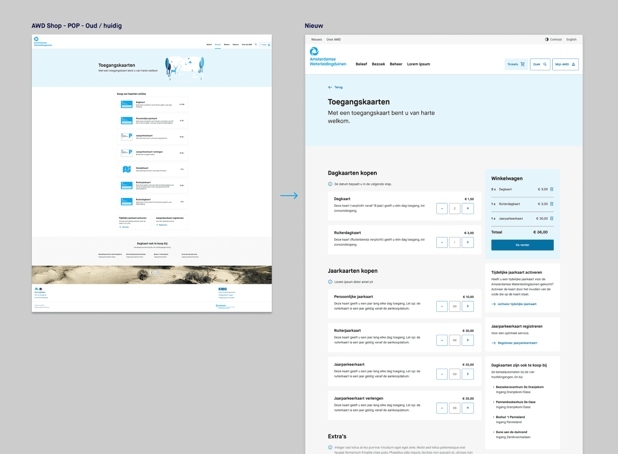Screen dimensions: 618x454
Task: Click Bezoekerscentrum De Oranjekom in new design list
Action: pyautogui.click(x=519, y=387)
